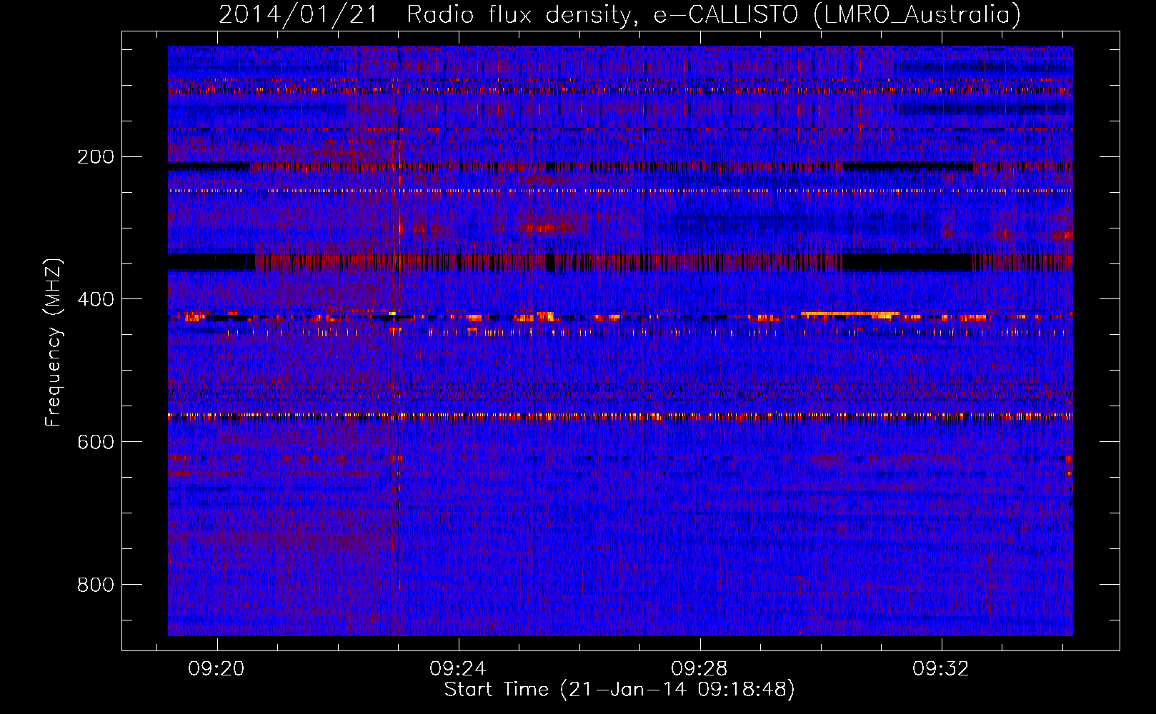Click the bright yellow burst near 430 MHz
The width and height of the screenshot is (1156, 714).
click(x=849, y=313)
